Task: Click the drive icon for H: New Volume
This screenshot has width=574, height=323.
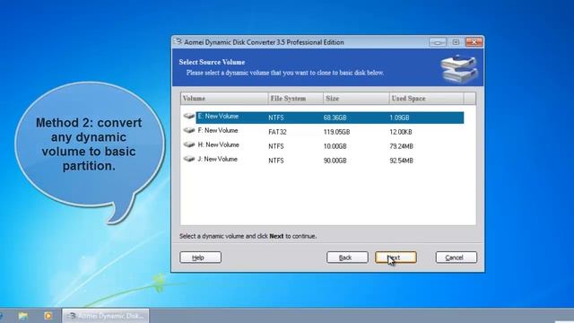Action: click(189, 144)
